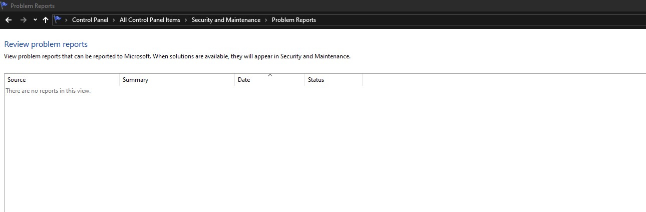This screenshot has width=646, height=212.
Task: Expand the chevron after All Control Panel Items
Action: (x=186, y=20)
